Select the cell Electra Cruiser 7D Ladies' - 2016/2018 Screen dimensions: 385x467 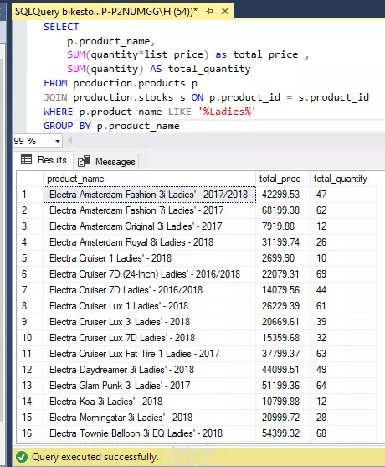150,290
